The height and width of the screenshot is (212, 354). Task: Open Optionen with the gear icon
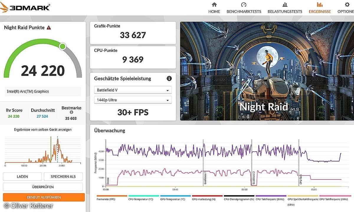pyautogui.click(x=347, y=5)
